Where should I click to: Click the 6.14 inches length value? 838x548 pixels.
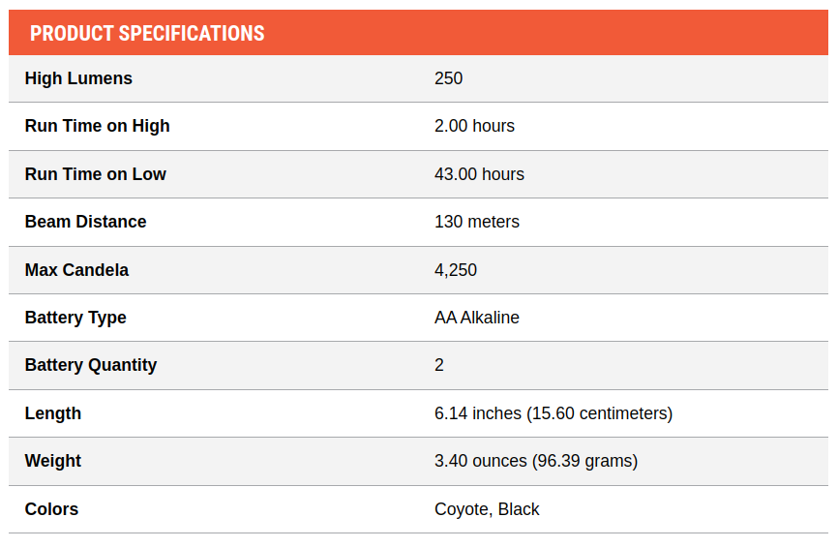coord(554,413)
